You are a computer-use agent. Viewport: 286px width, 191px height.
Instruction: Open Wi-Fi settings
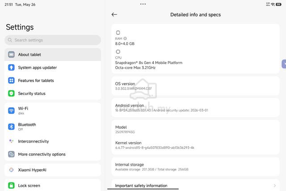[53, 110]
